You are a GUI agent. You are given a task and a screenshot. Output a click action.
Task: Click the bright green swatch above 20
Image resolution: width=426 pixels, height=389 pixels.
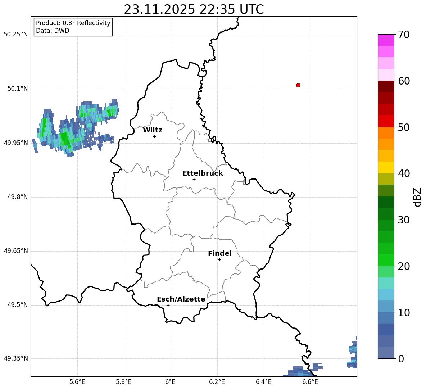tap(386, 260)
